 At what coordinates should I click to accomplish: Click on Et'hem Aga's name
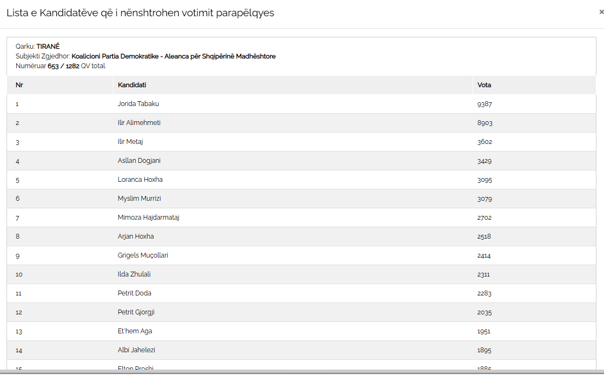pyautogui.click(x=131, y=331)
